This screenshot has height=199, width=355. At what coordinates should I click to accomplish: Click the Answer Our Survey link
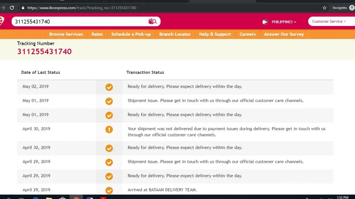coord(284,34)
